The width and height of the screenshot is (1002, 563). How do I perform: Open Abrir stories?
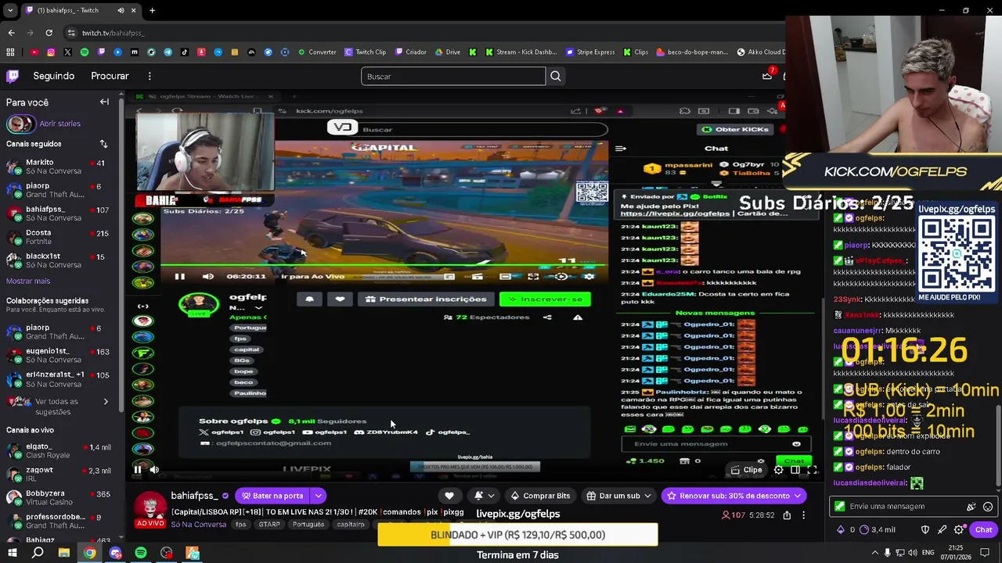(60, 124)
